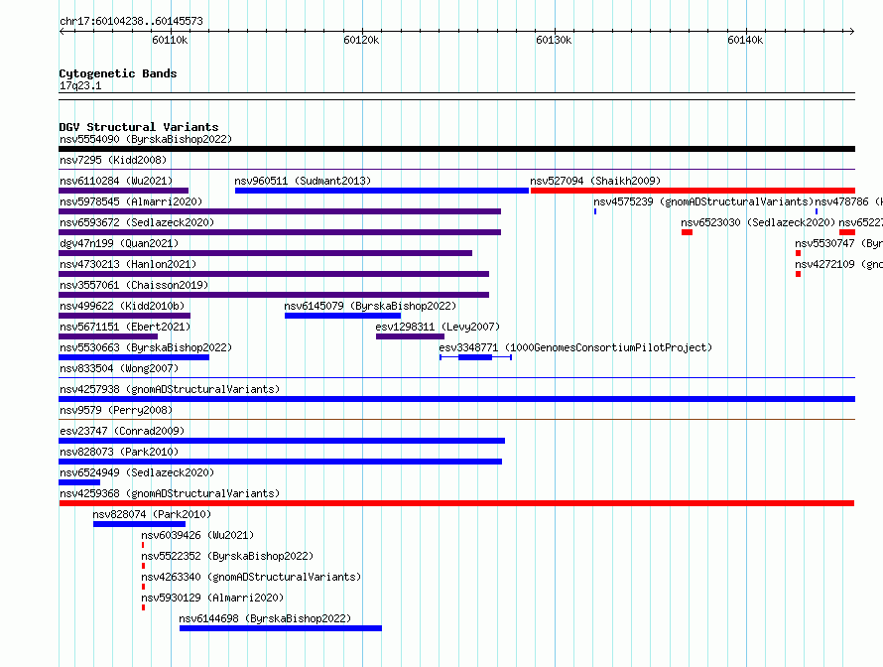
Task: Click the Cytogenetic Bands track title
Action: [118, 73]
